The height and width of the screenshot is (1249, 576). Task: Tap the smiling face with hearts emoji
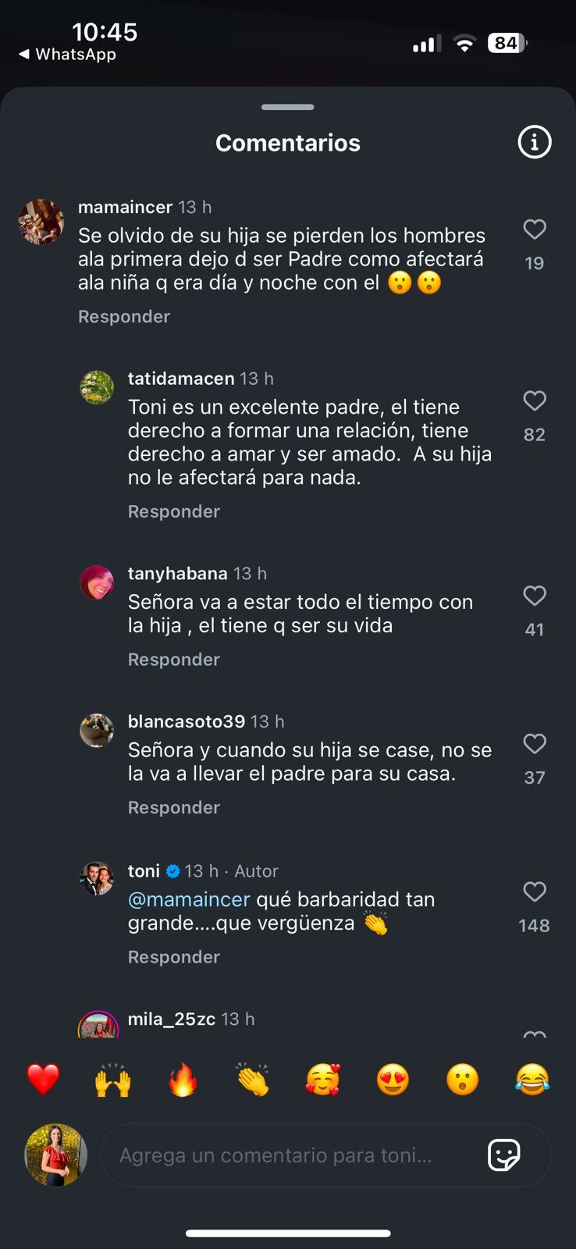pyautogui.click(x=322, y=1080)
